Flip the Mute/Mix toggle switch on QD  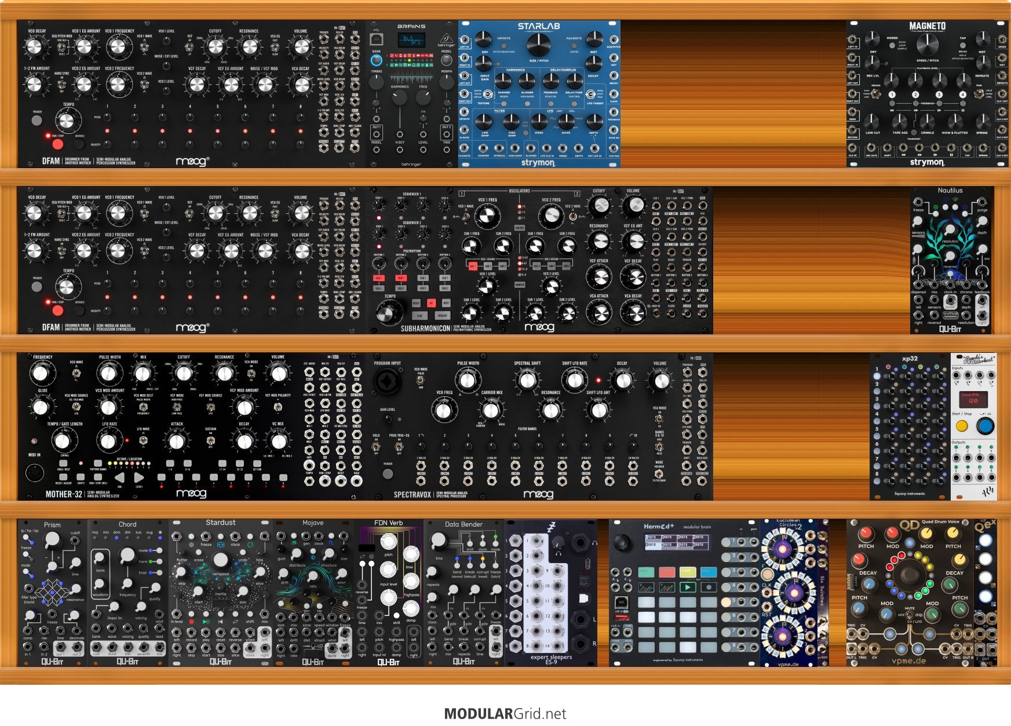tap(908, 615)
